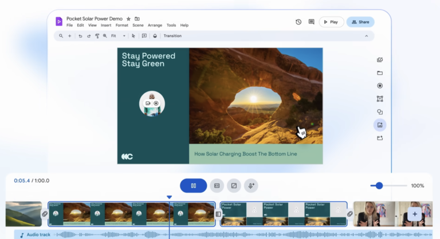The image size is (440, 239).
Task: Click the Share button
Action: [x=360, y=22]
